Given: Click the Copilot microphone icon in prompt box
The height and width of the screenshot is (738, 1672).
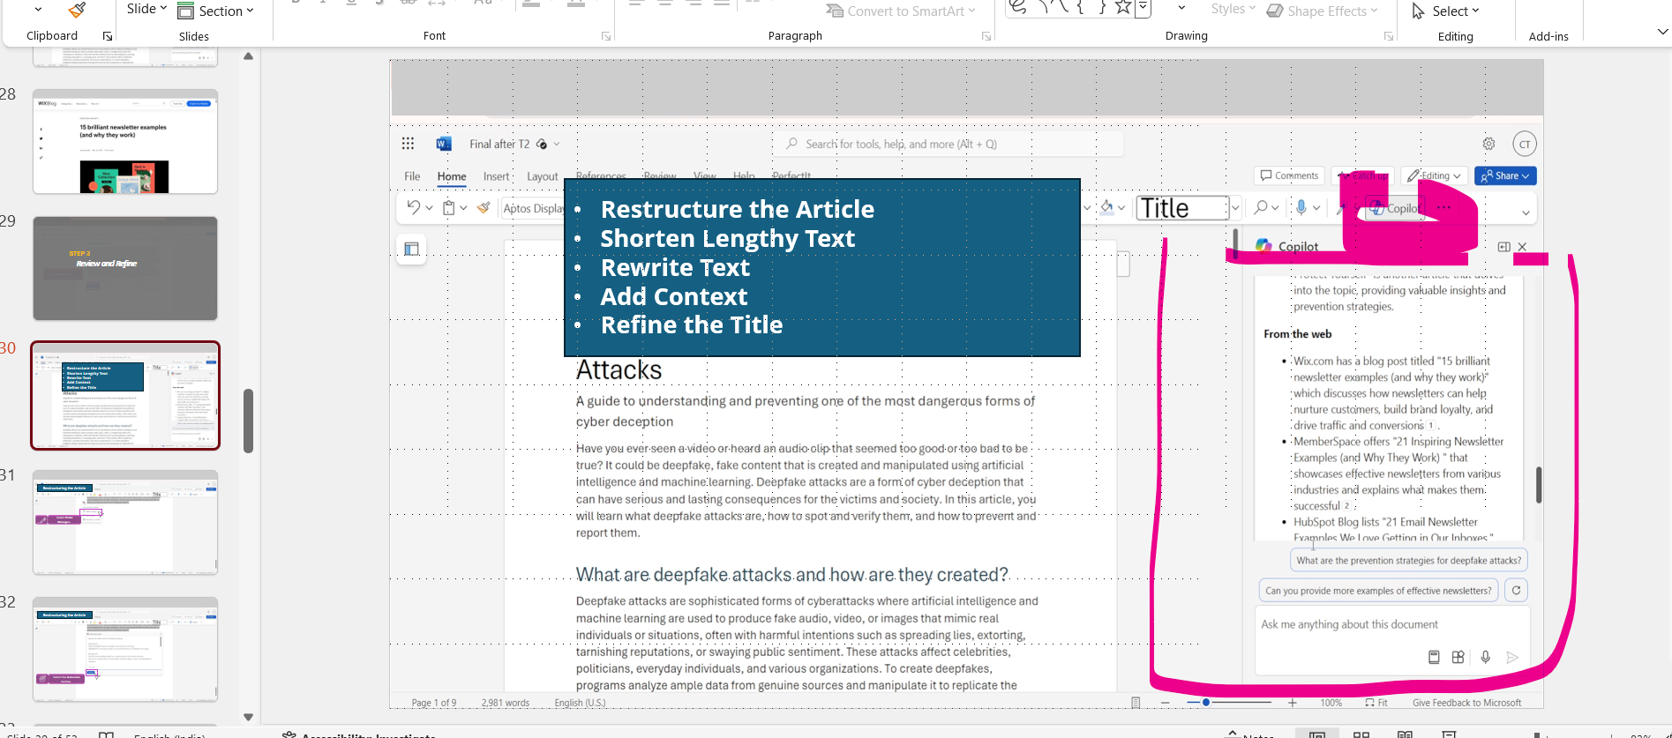Looking at the screenshot, I should [1486, 657].
